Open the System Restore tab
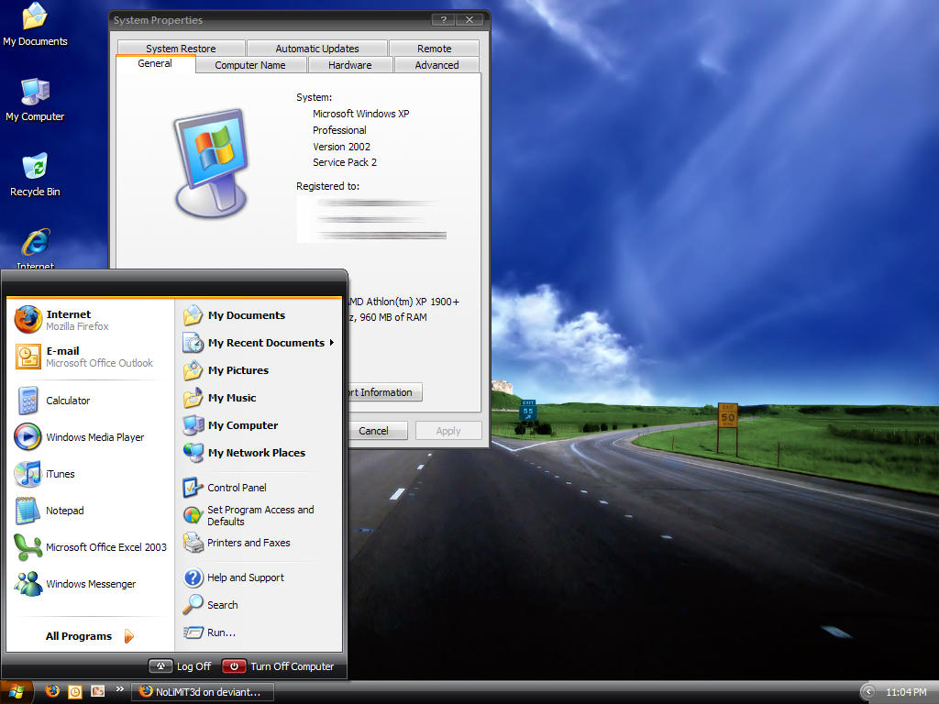 pos(181,48)
